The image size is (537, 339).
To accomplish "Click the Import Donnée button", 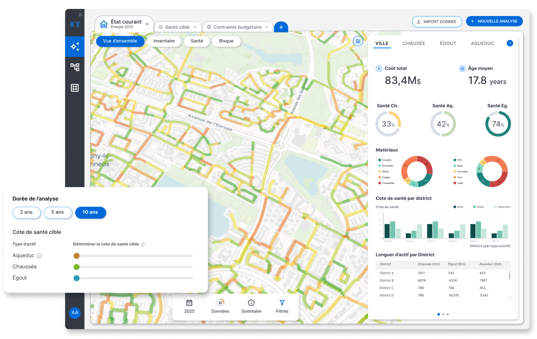I will point(436,21).
